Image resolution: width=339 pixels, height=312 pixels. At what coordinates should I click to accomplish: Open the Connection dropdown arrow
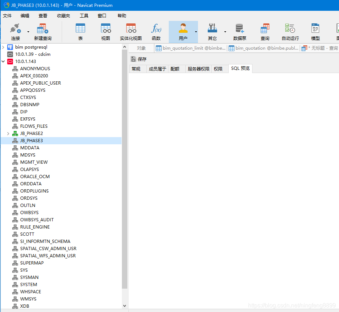(x=28, y=32)
